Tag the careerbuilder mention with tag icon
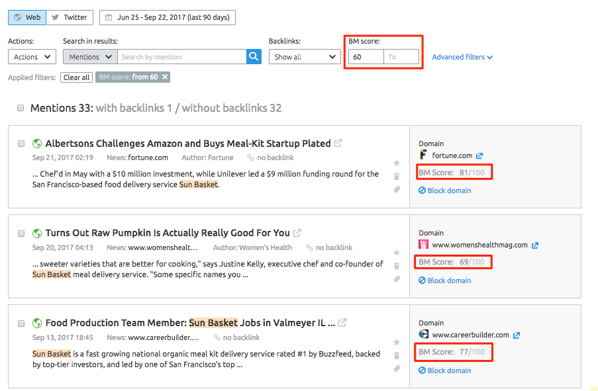Image resolution: width=598 pixels, height=391 pixels. pyautogui.click(x=397, y=369)
